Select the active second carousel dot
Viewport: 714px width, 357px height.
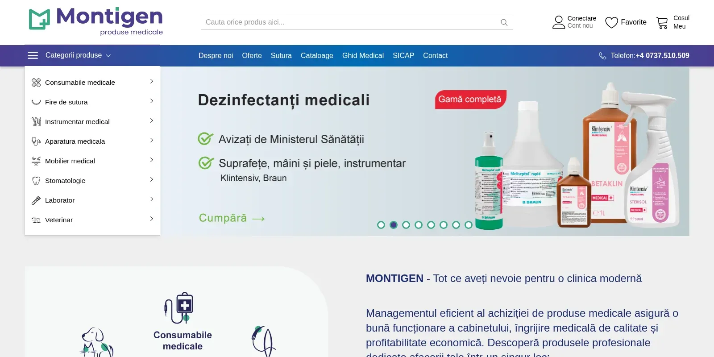point(394,225)
